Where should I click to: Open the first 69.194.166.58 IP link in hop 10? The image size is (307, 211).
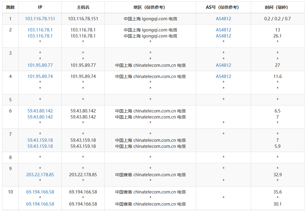40,192
